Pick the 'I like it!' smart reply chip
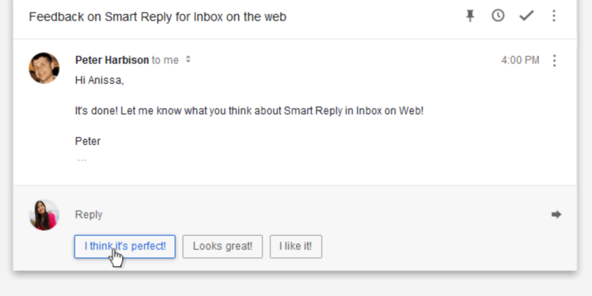592x296 pixels. (296, 246)
